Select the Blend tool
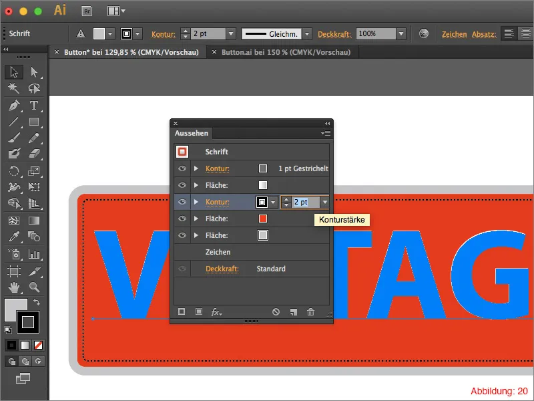Viewport: 534px width, 401px height. pyautogui.click(x=34, y=237)
